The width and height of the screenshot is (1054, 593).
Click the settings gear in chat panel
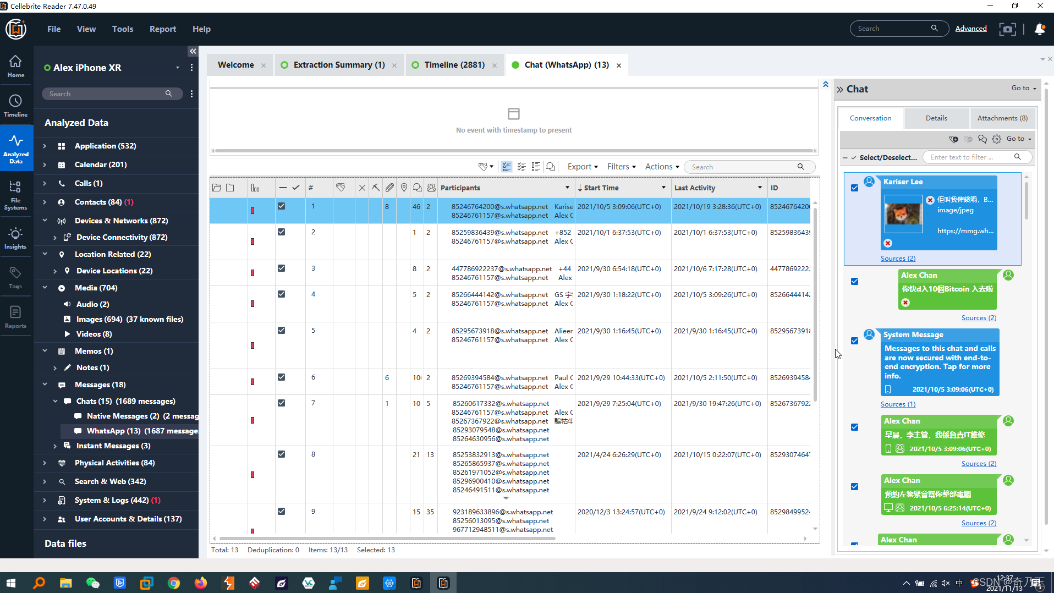[x=997, y=139]
